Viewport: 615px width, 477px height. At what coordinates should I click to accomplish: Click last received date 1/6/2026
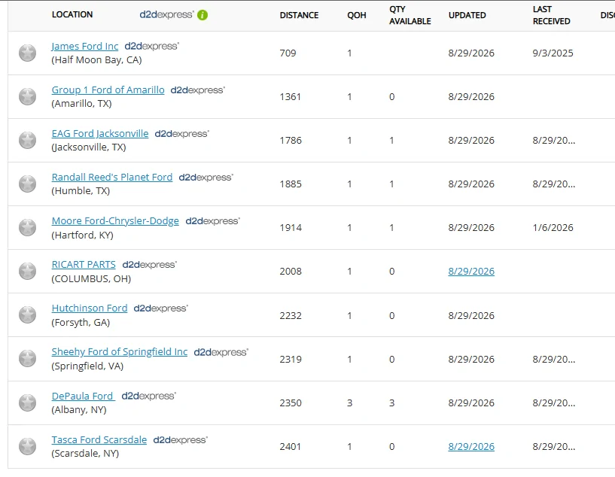[x=553, y=228]
